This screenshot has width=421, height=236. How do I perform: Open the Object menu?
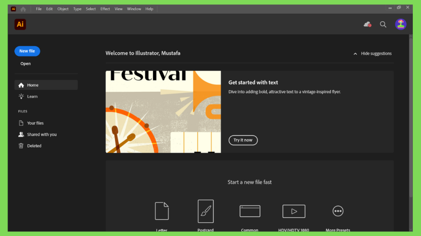click(x=63, y=9)
